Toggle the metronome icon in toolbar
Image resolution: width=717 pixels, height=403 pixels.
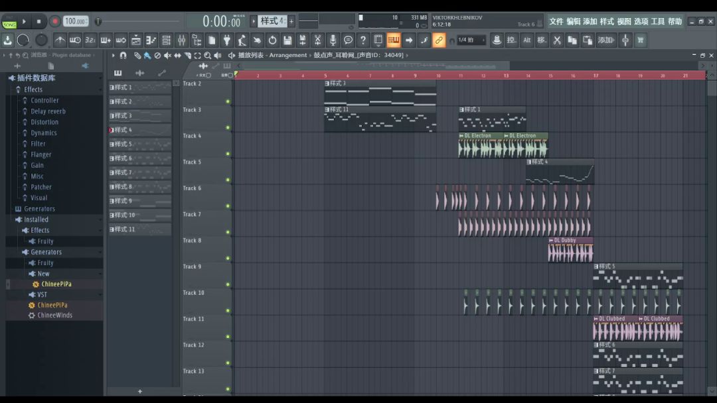coord(60,40)
